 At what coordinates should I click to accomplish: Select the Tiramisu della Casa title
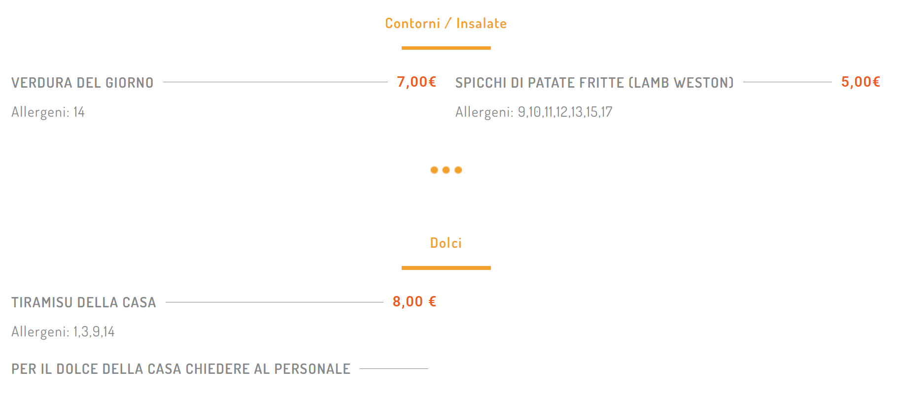tap(83, 302)
